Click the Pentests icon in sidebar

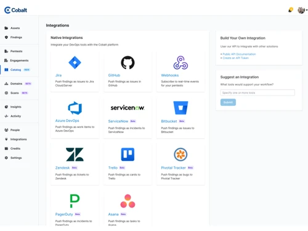(x=6, y=51)
